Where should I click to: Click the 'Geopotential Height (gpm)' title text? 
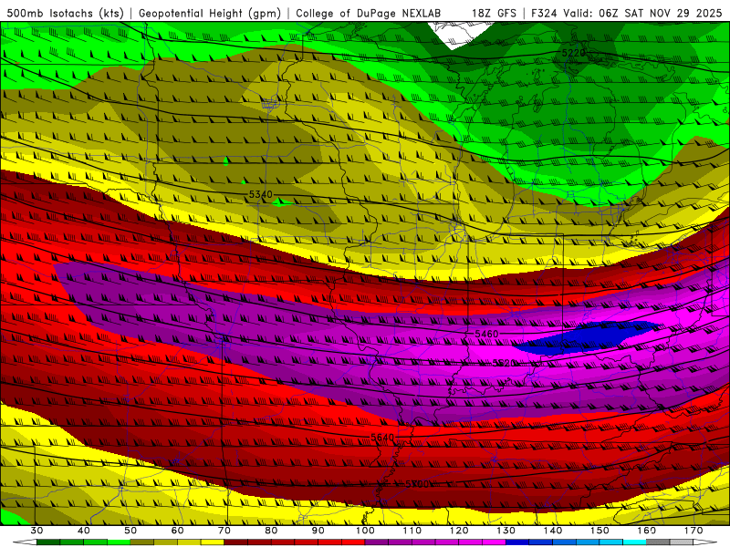210,14
